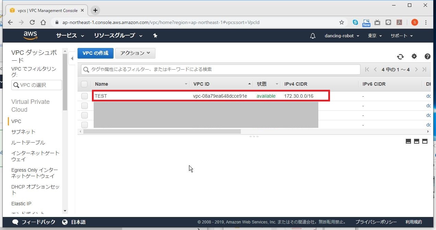436x230 pixels.
Task: Focus the tag and attribute filter search box
Action: [x=221, y=70]
